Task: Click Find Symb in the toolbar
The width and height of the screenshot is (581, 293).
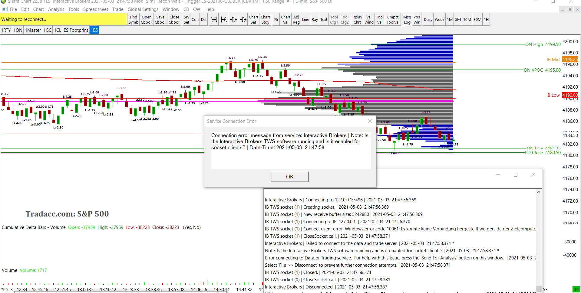Action: [x=134, y=20]
